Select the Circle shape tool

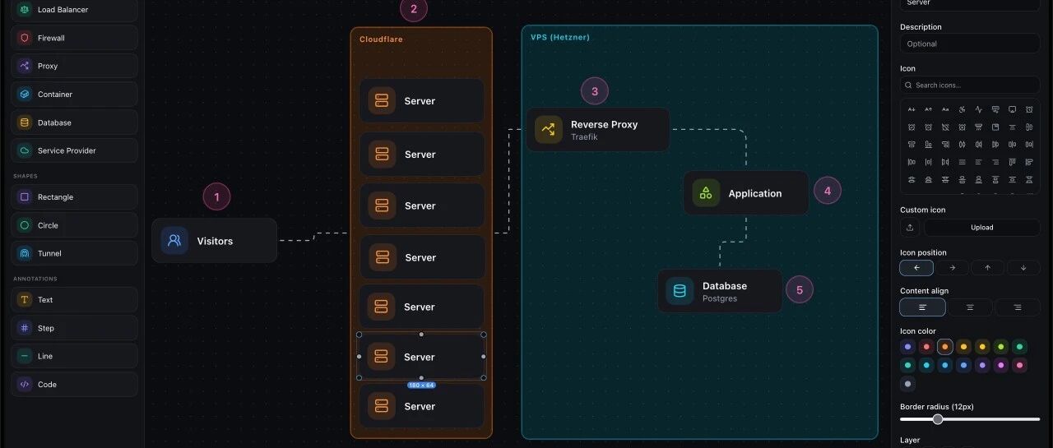coord(74,225)
